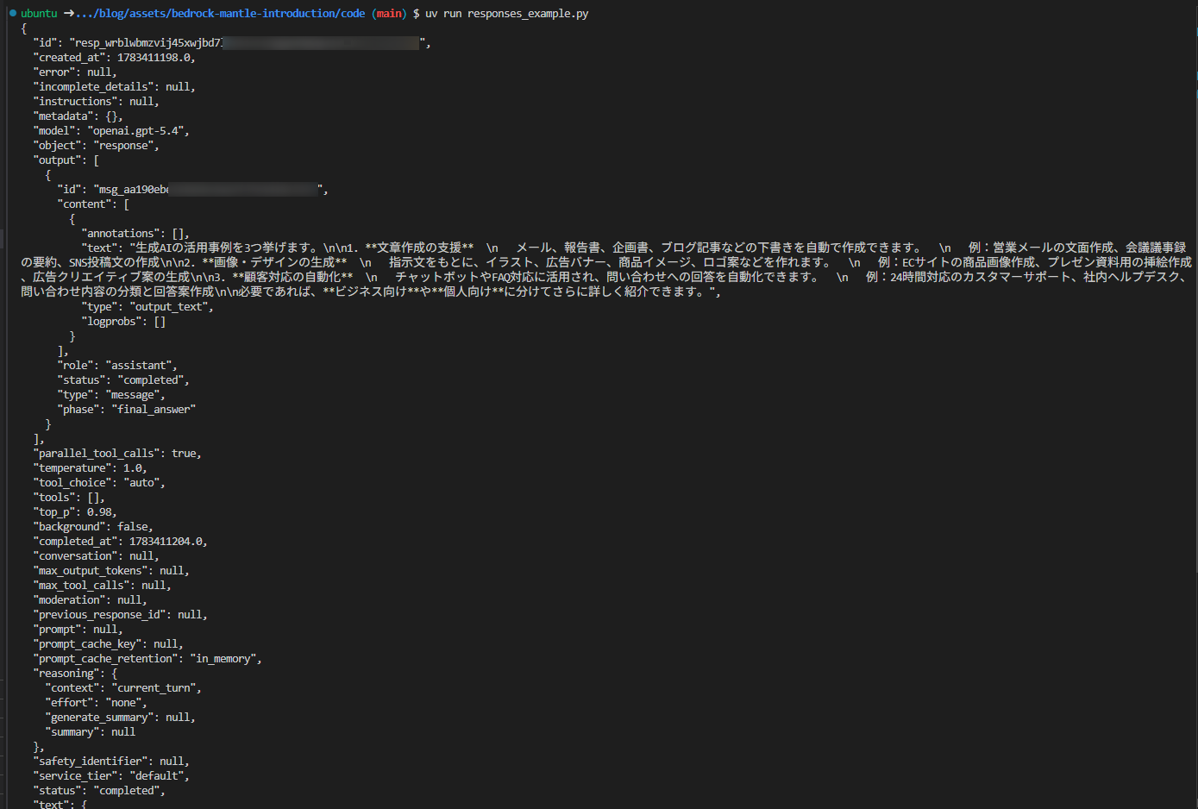Click the "parallel_tool_calls": true line
Screen dimensions: 1198x809
point(117,454)
